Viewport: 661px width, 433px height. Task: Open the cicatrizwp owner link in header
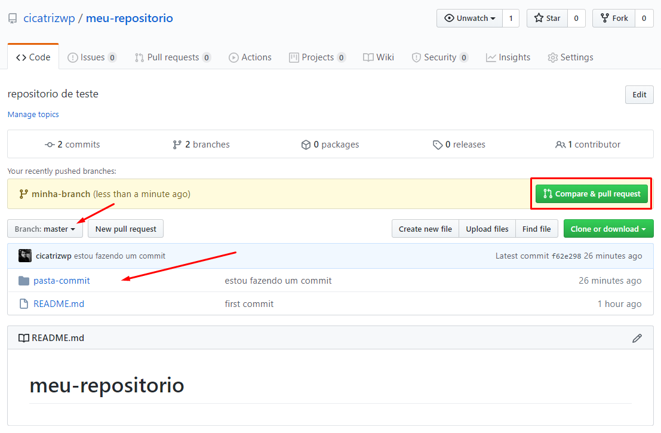coord(50,18)
